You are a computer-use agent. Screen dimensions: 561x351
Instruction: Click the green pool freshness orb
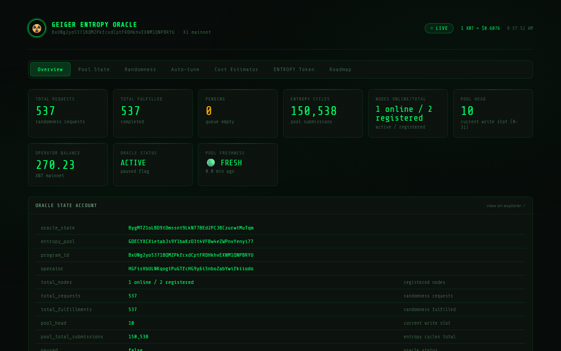coord(211,162)
